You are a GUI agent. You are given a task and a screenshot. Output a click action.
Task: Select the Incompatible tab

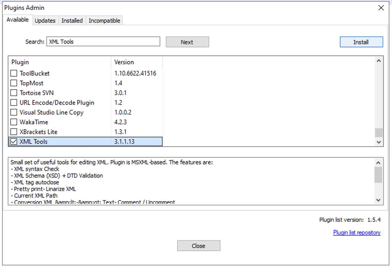coord(104,21)
